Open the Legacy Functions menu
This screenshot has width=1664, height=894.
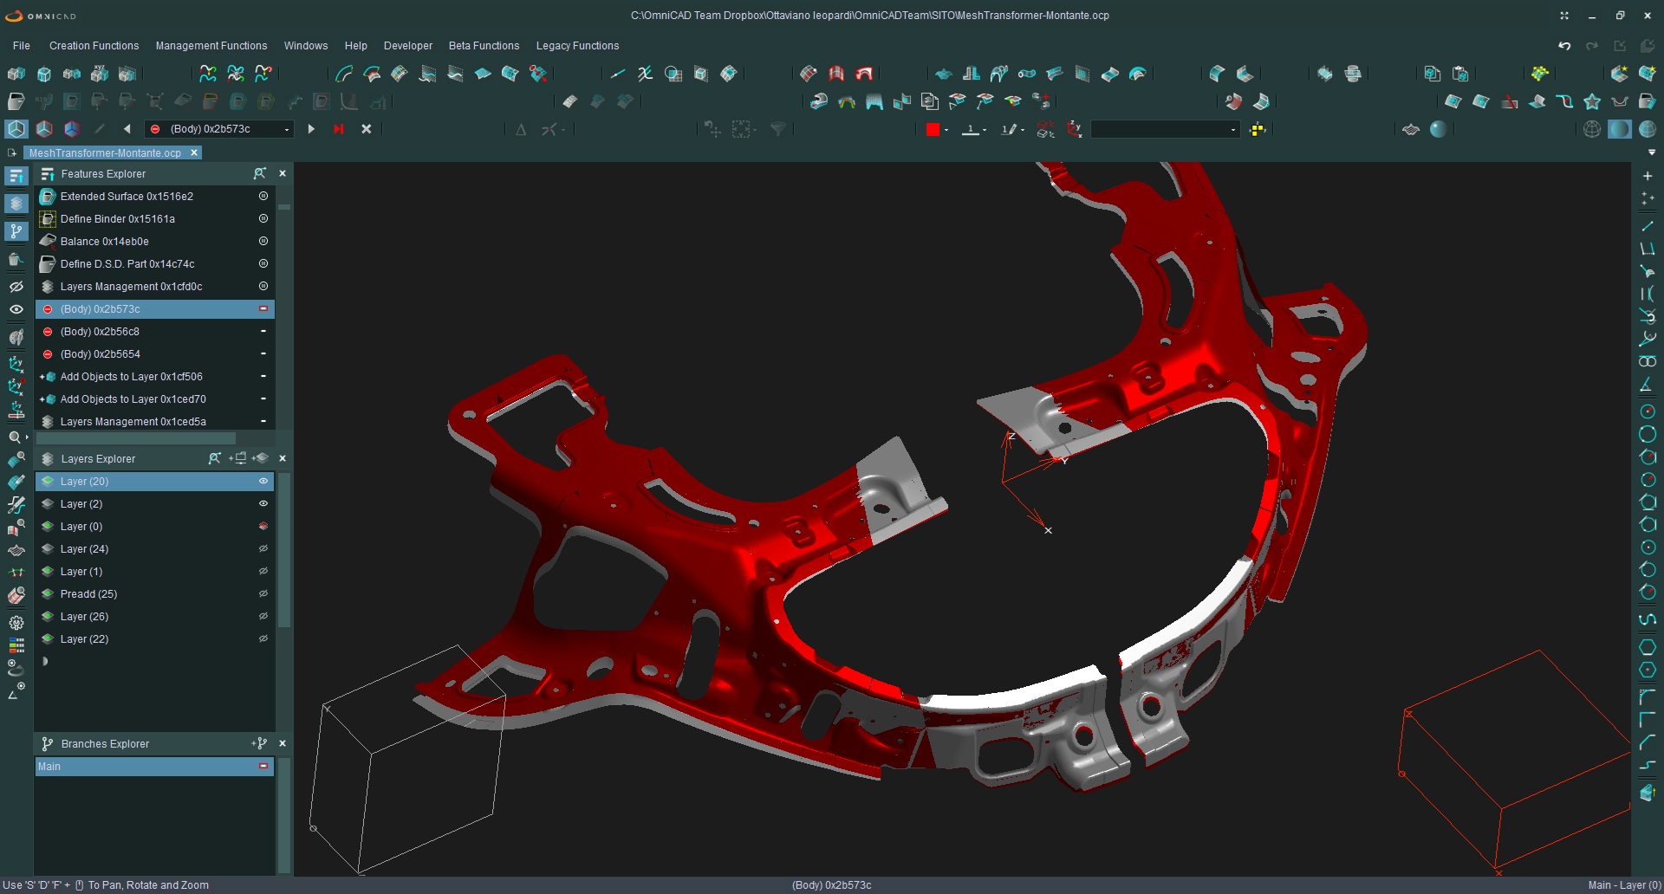click(577, 46)
